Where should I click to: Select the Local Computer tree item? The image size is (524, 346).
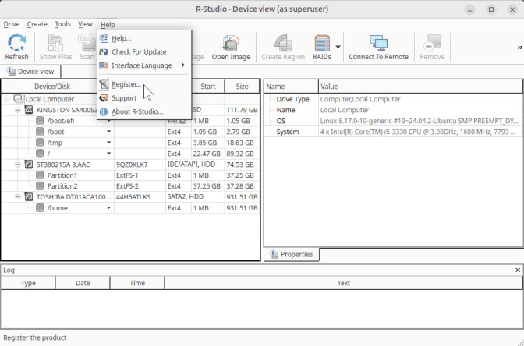[50, 99]
